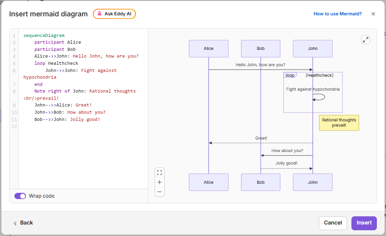This screenshot has width=386, height=236.
Task: Click the sequenceDiagram code line
Action: [x=44, y=35]
